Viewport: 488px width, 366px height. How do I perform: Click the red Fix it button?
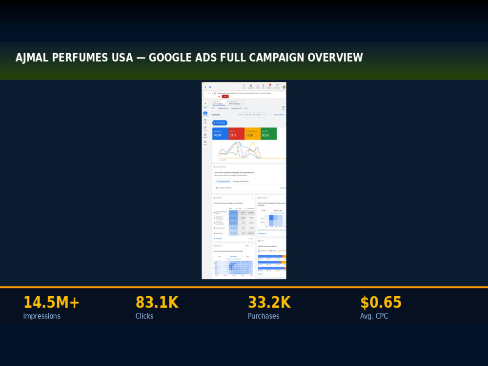tap(225, 97)
